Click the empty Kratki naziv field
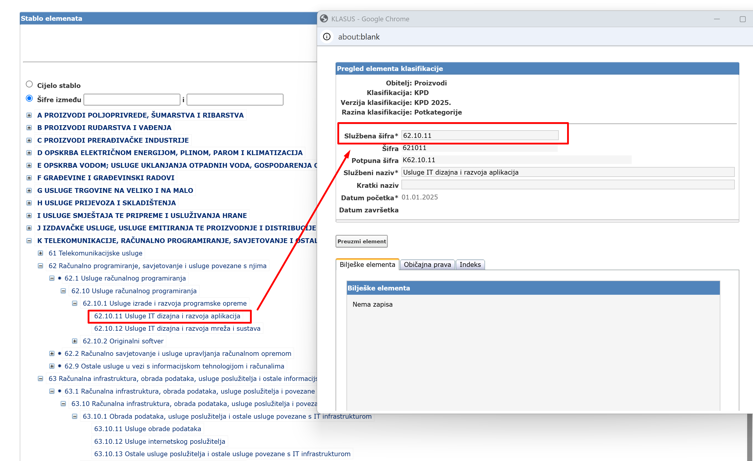Screen dimensions: 753x461 [568, 185]
